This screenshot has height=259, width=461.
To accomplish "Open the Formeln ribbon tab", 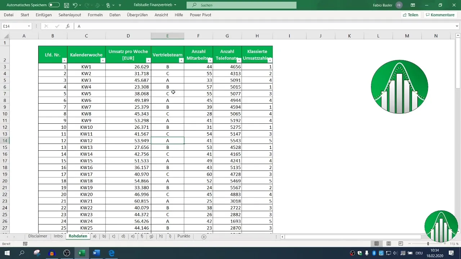I will tap(95, 15).
